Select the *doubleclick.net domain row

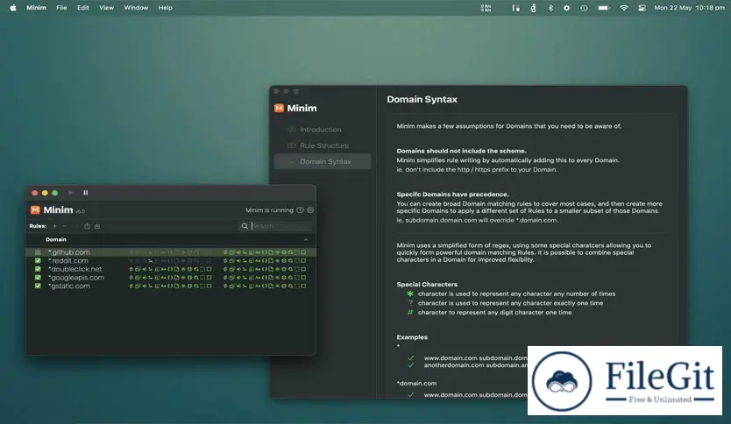click(x=171, y=269)
